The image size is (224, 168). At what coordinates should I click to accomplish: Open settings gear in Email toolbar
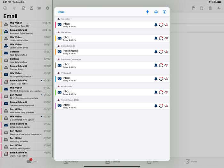coord(47,8)
